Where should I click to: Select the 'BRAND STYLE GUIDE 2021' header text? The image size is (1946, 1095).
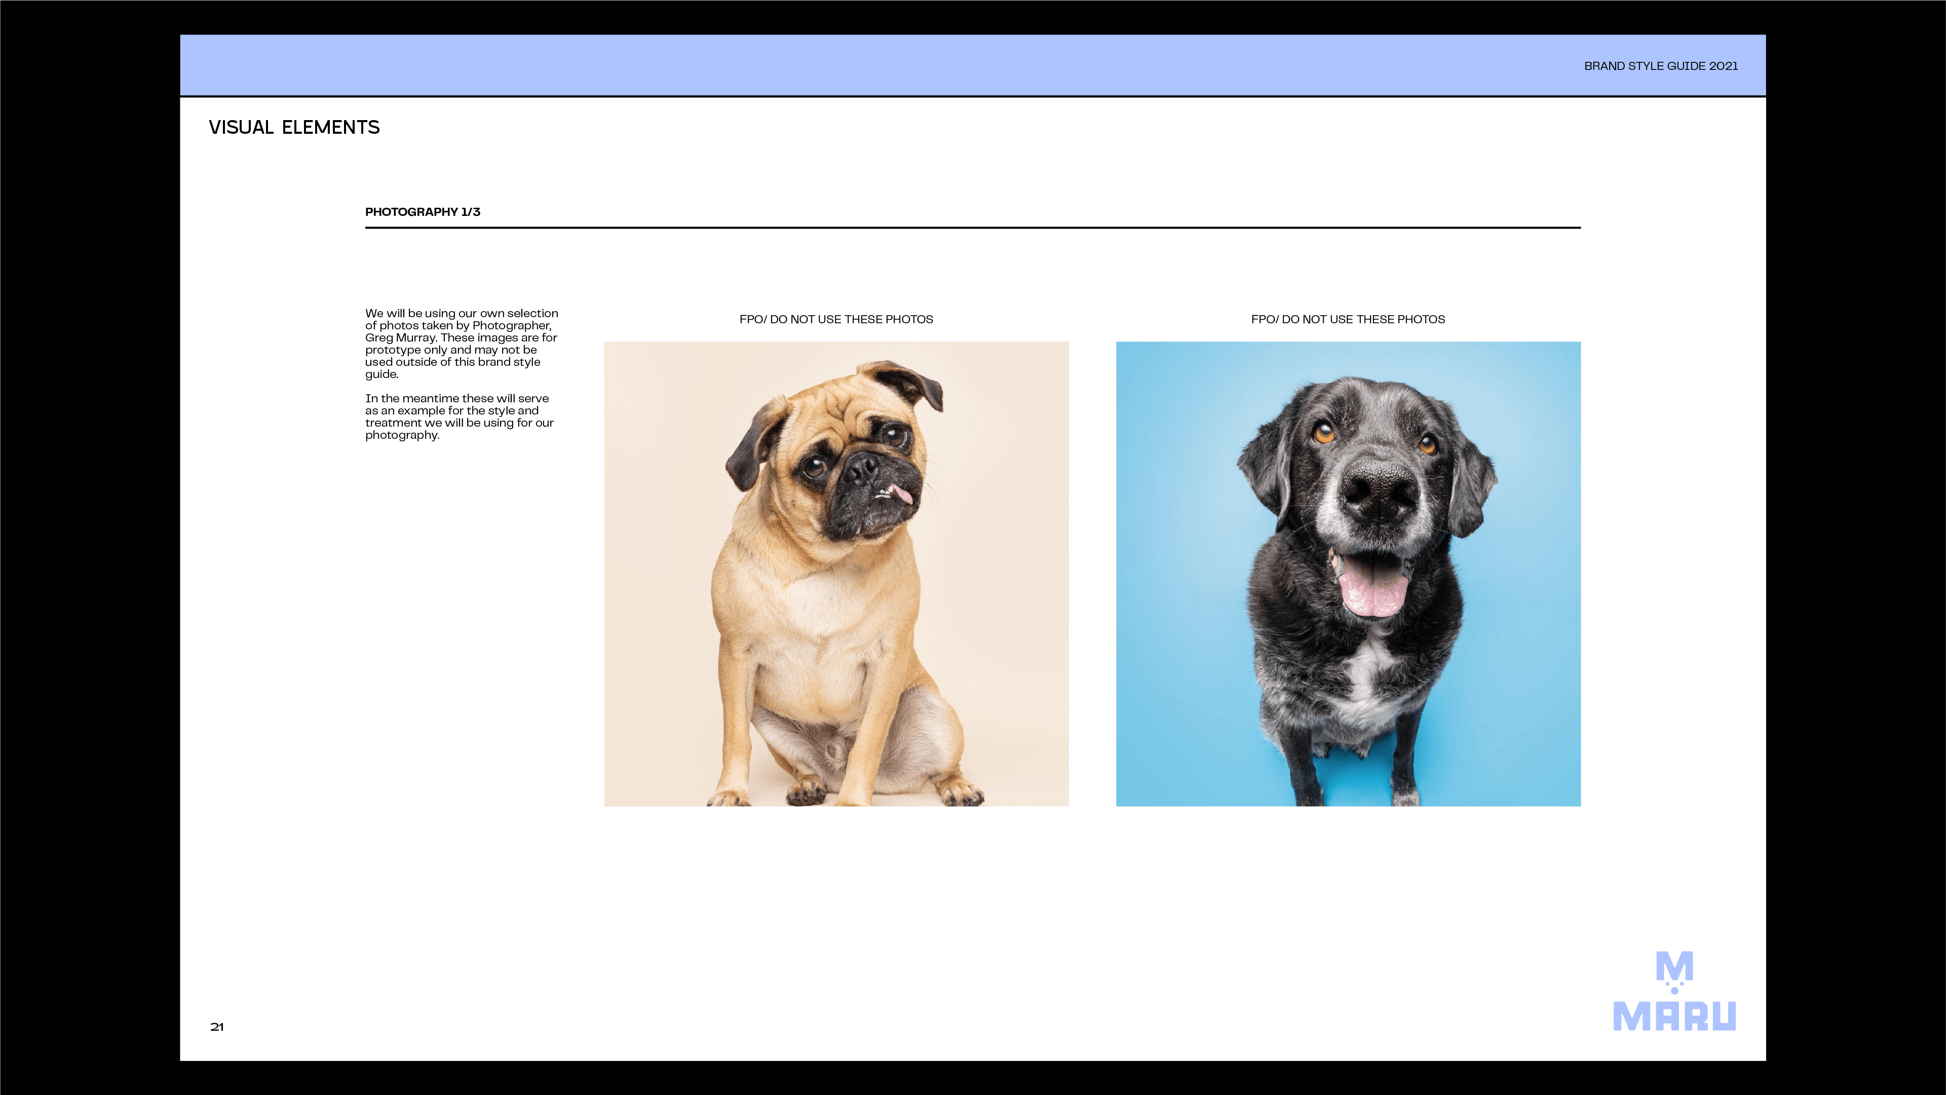[x=1660, y=66]
